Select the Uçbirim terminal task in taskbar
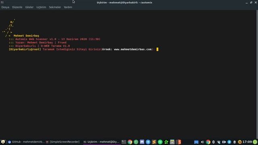The width and height of the screenshot is (258, 145). pyautogui.click(x=101, y=142)
